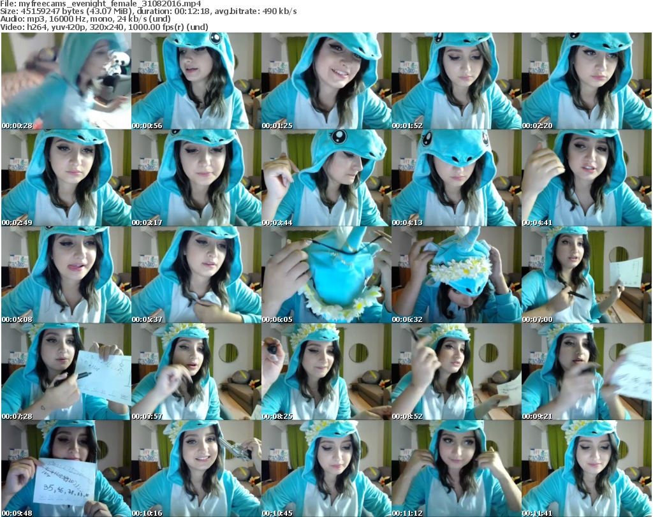
Task: Open the thumbnail at 00:11:41
Action: tap(587, 469)
